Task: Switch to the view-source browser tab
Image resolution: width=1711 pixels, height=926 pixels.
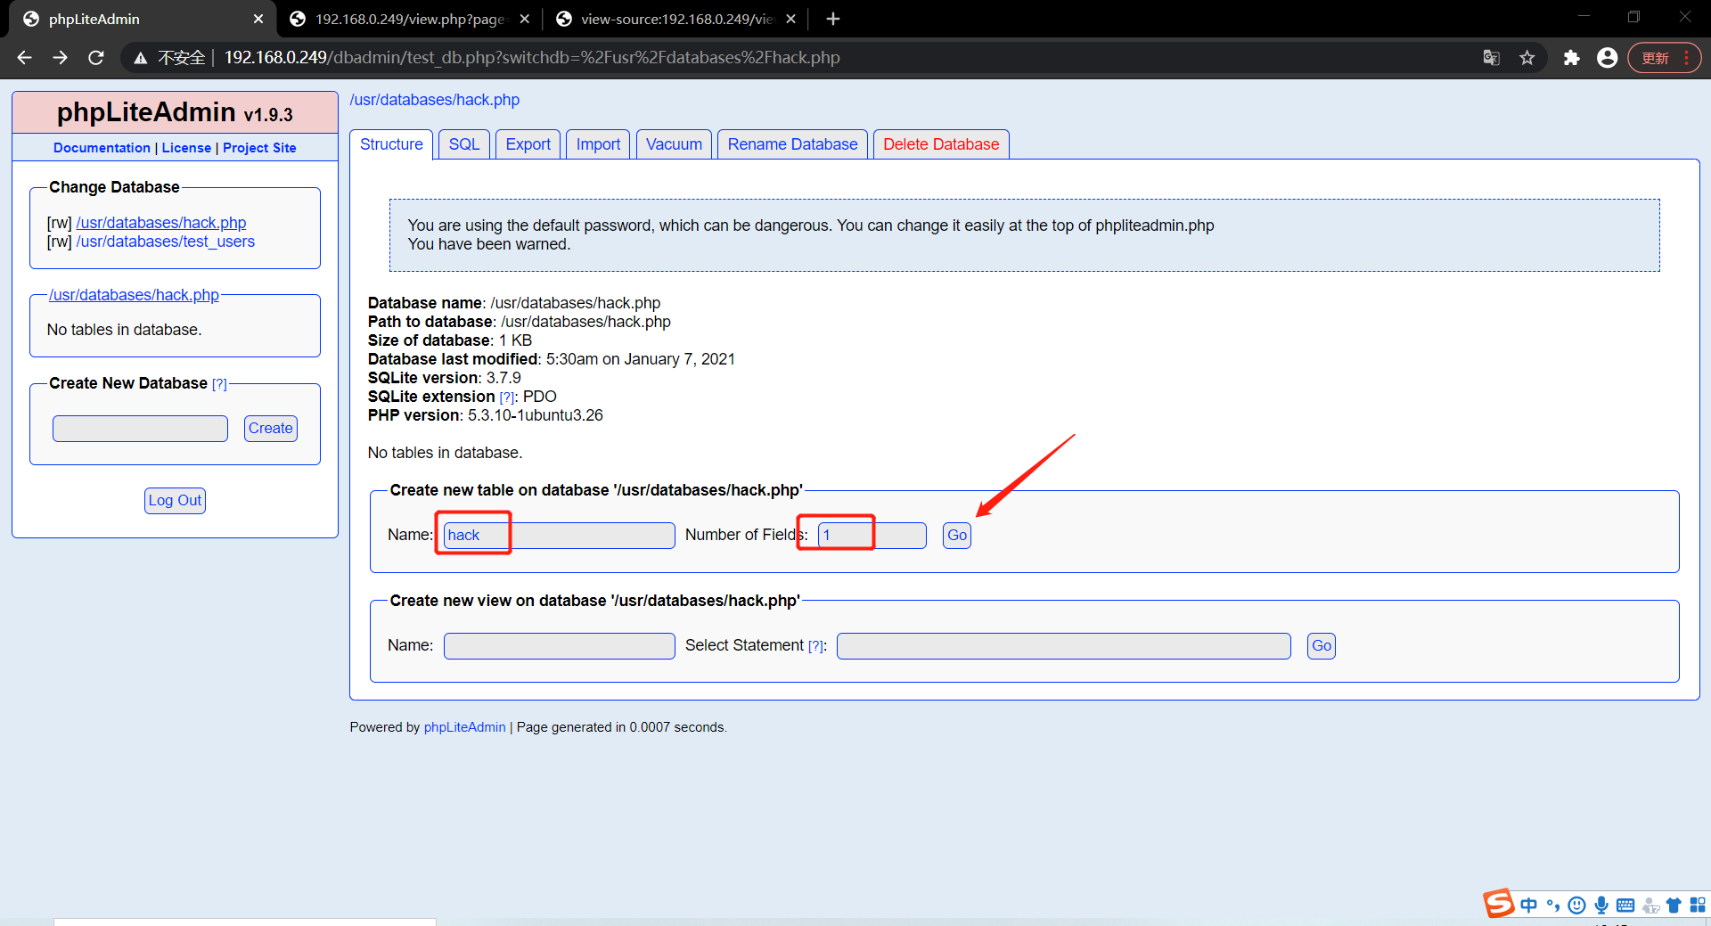Action: (x=676, y=19)
